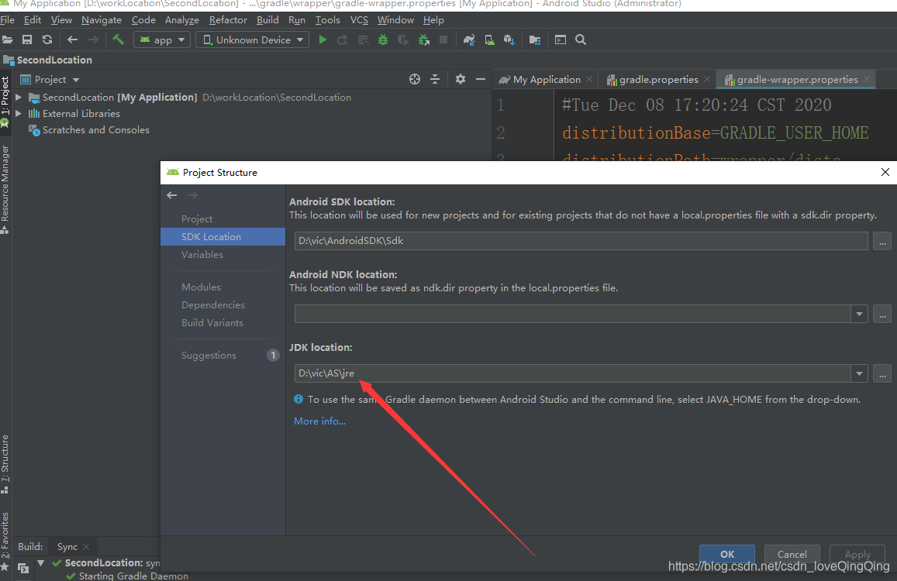897x581 pixels.
Task: Click the Android SDK location input field
Action: click(x=581, y=241)
